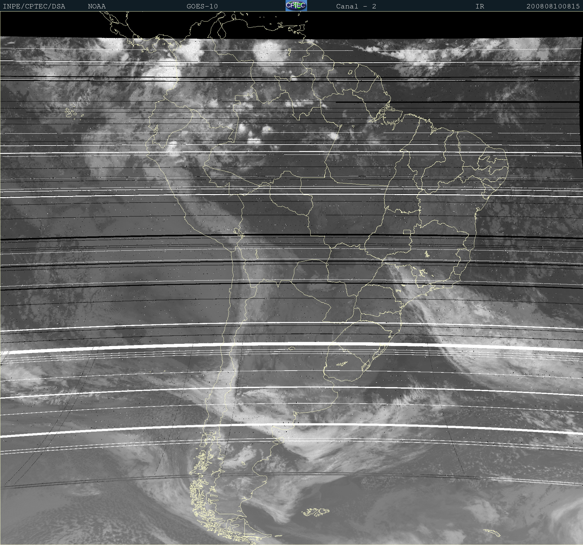Click the Canal - 2 channel label
The image size is (583, 545).
point(356,6)
